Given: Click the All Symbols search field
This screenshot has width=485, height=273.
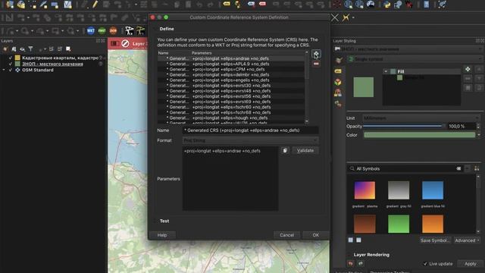Looking at the screenshot, I should 405,168.
